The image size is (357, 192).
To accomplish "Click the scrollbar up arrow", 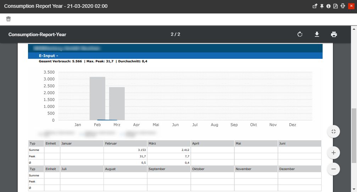I will [354, 28].
